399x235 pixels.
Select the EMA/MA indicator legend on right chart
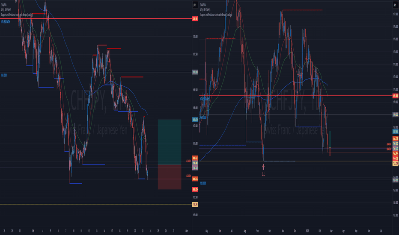203,5
